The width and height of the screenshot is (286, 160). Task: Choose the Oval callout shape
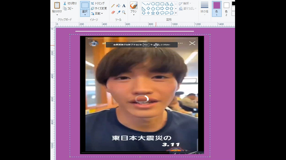coord(167,13)
